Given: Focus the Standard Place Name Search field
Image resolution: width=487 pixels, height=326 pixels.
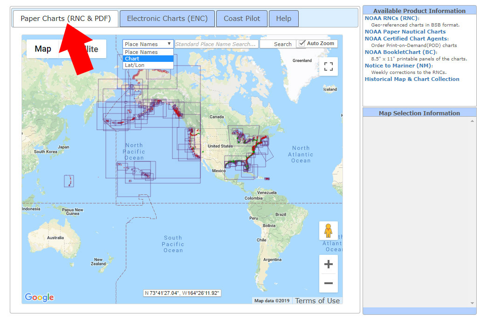Looking at the screenshot, I should click(217, 44).
